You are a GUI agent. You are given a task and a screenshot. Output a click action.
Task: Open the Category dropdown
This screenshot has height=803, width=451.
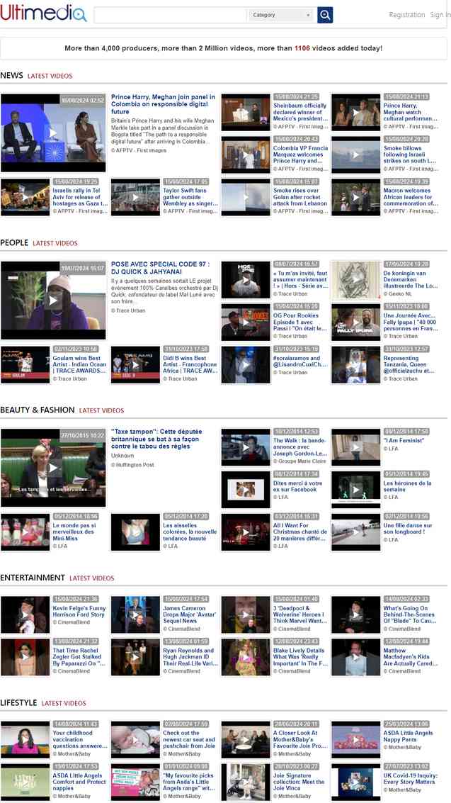(x=282, y=15)
